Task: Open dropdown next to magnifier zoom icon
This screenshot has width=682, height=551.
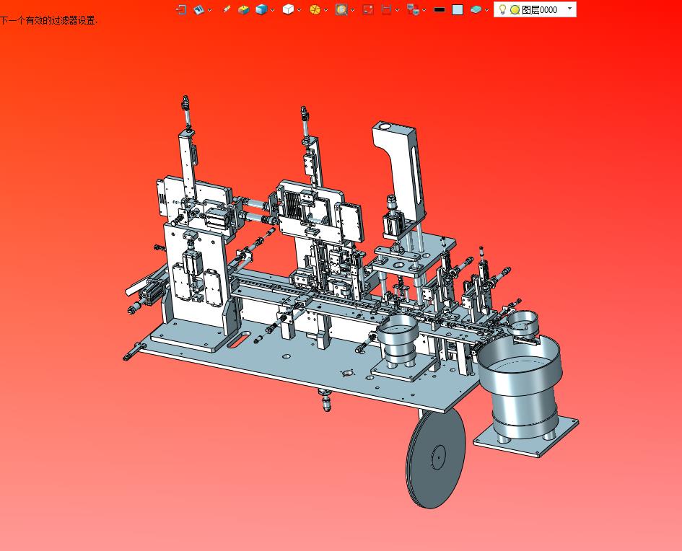Action: pos(352,9)
